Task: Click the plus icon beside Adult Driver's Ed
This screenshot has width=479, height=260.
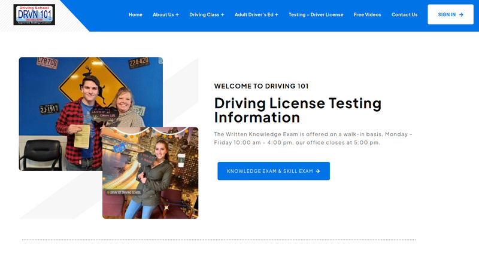Action: [x=276, y=14]
